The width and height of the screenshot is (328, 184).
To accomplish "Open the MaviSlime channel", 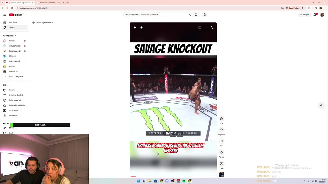I will tap(14, 72).
